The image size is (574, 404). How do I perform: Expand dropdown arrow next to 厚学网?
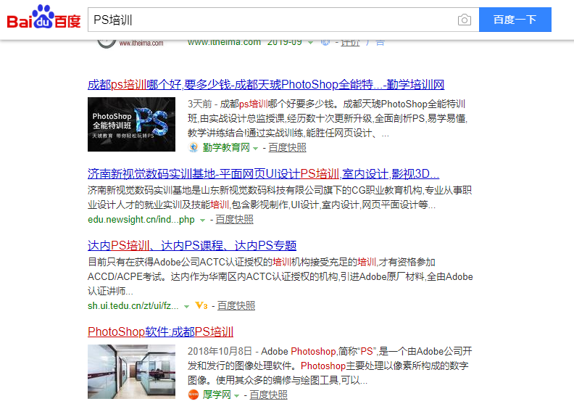point(236,396)
